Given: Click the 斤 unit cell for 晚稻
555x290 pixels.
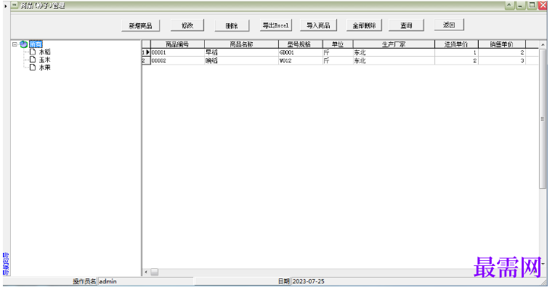Looking at the screenshot, I should [338, 60].
